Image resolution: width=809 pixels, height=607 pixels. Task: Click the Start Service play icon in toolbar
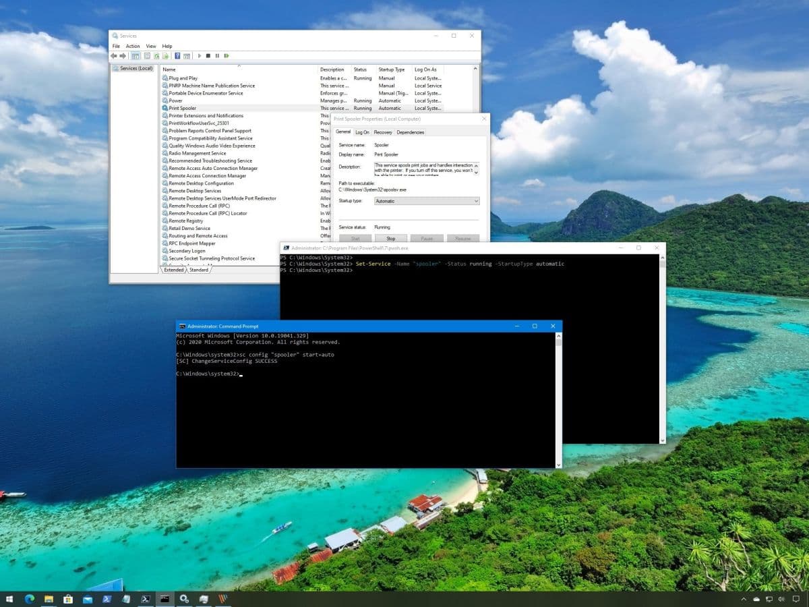coord(200,56)
